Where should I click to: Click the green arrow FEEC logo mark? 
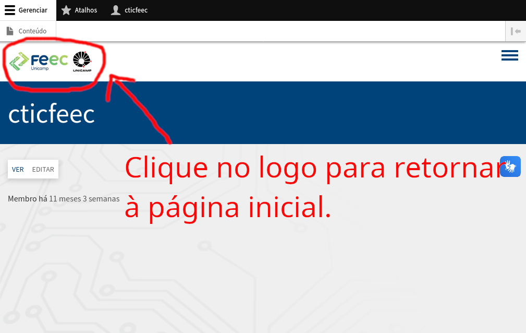click(19, 62)
